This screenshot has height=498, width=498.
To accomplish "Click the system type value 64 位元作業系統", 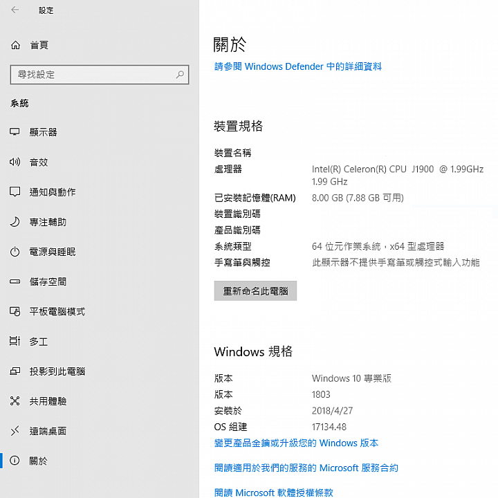I will 378,246.
